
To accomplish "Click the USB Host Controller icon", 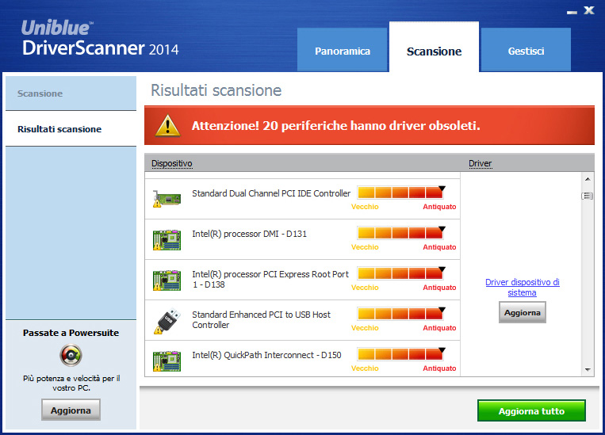I will tap(167, 320).
